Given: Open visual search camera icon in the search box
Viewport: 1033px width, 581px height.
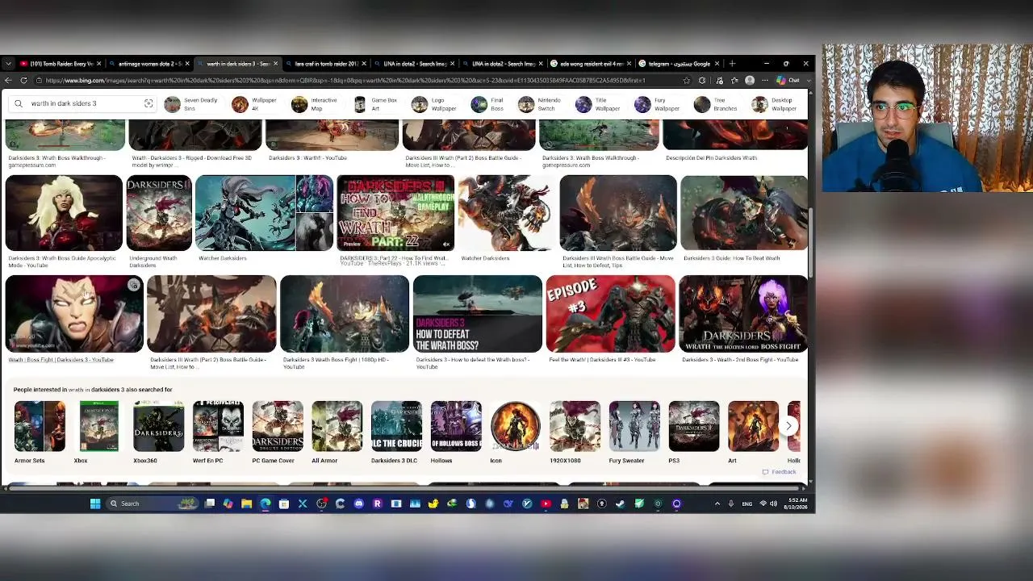Looking at the screenshot, I should pos(148,103).
